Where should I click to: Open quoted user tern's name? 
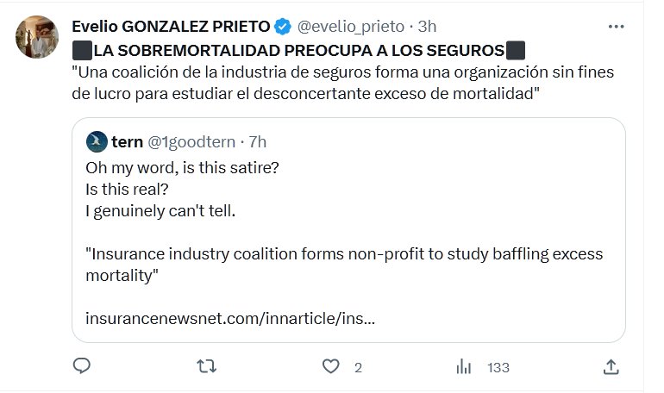(128, 141)
